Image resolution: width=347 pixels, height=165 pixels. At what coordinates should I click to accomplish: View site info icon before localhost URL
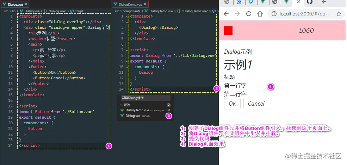[x=274, y=14]
